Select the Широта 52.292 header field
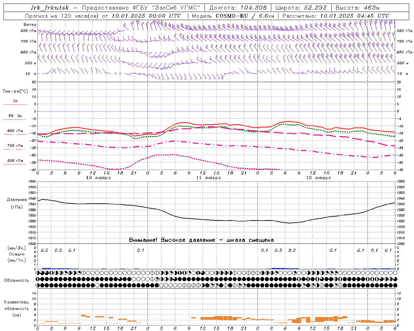 (x=301, y=8)
